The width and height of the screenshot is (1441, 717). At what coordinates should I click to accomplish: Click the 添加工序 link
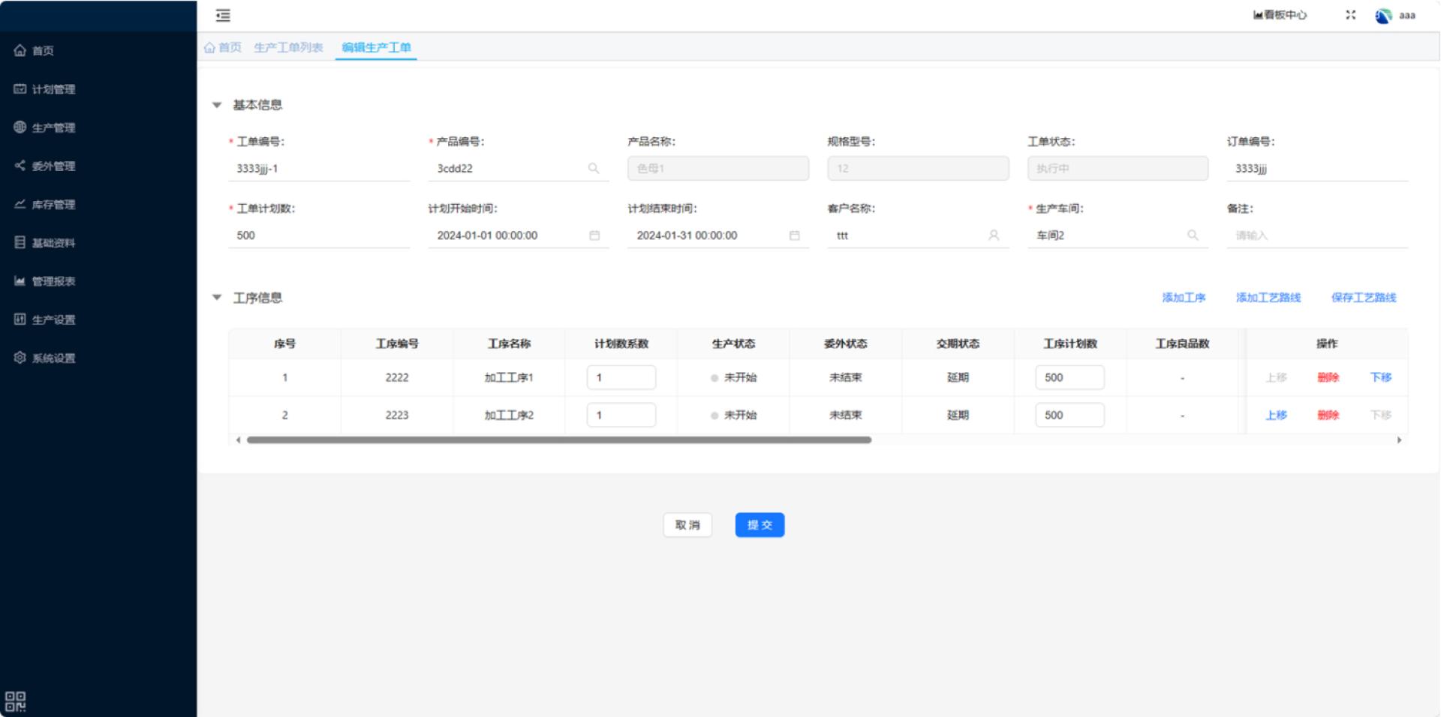click(1184, 298)
